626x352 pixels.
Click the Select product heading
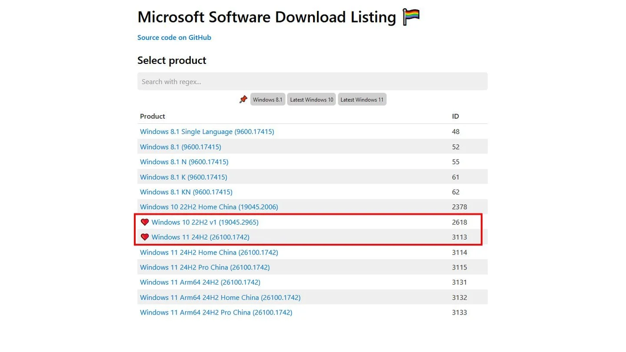[172, 60]
